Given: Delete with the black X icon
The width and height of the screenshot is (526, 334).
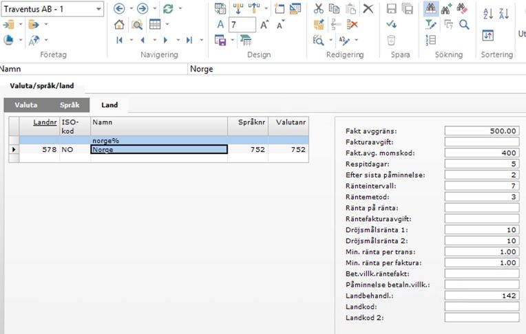Looking at the screenshot, I should [x=368, y=9].
